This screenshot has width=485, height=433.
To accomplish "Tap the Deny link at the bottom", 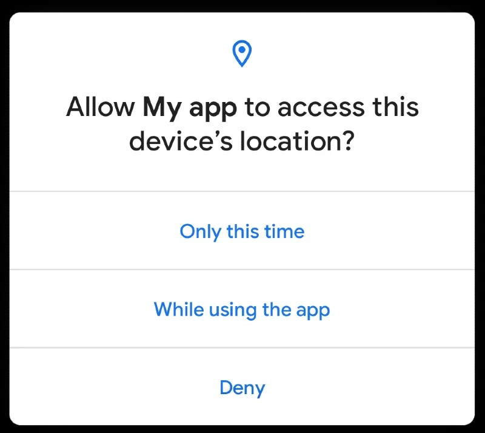I will [x=242, y=387].
